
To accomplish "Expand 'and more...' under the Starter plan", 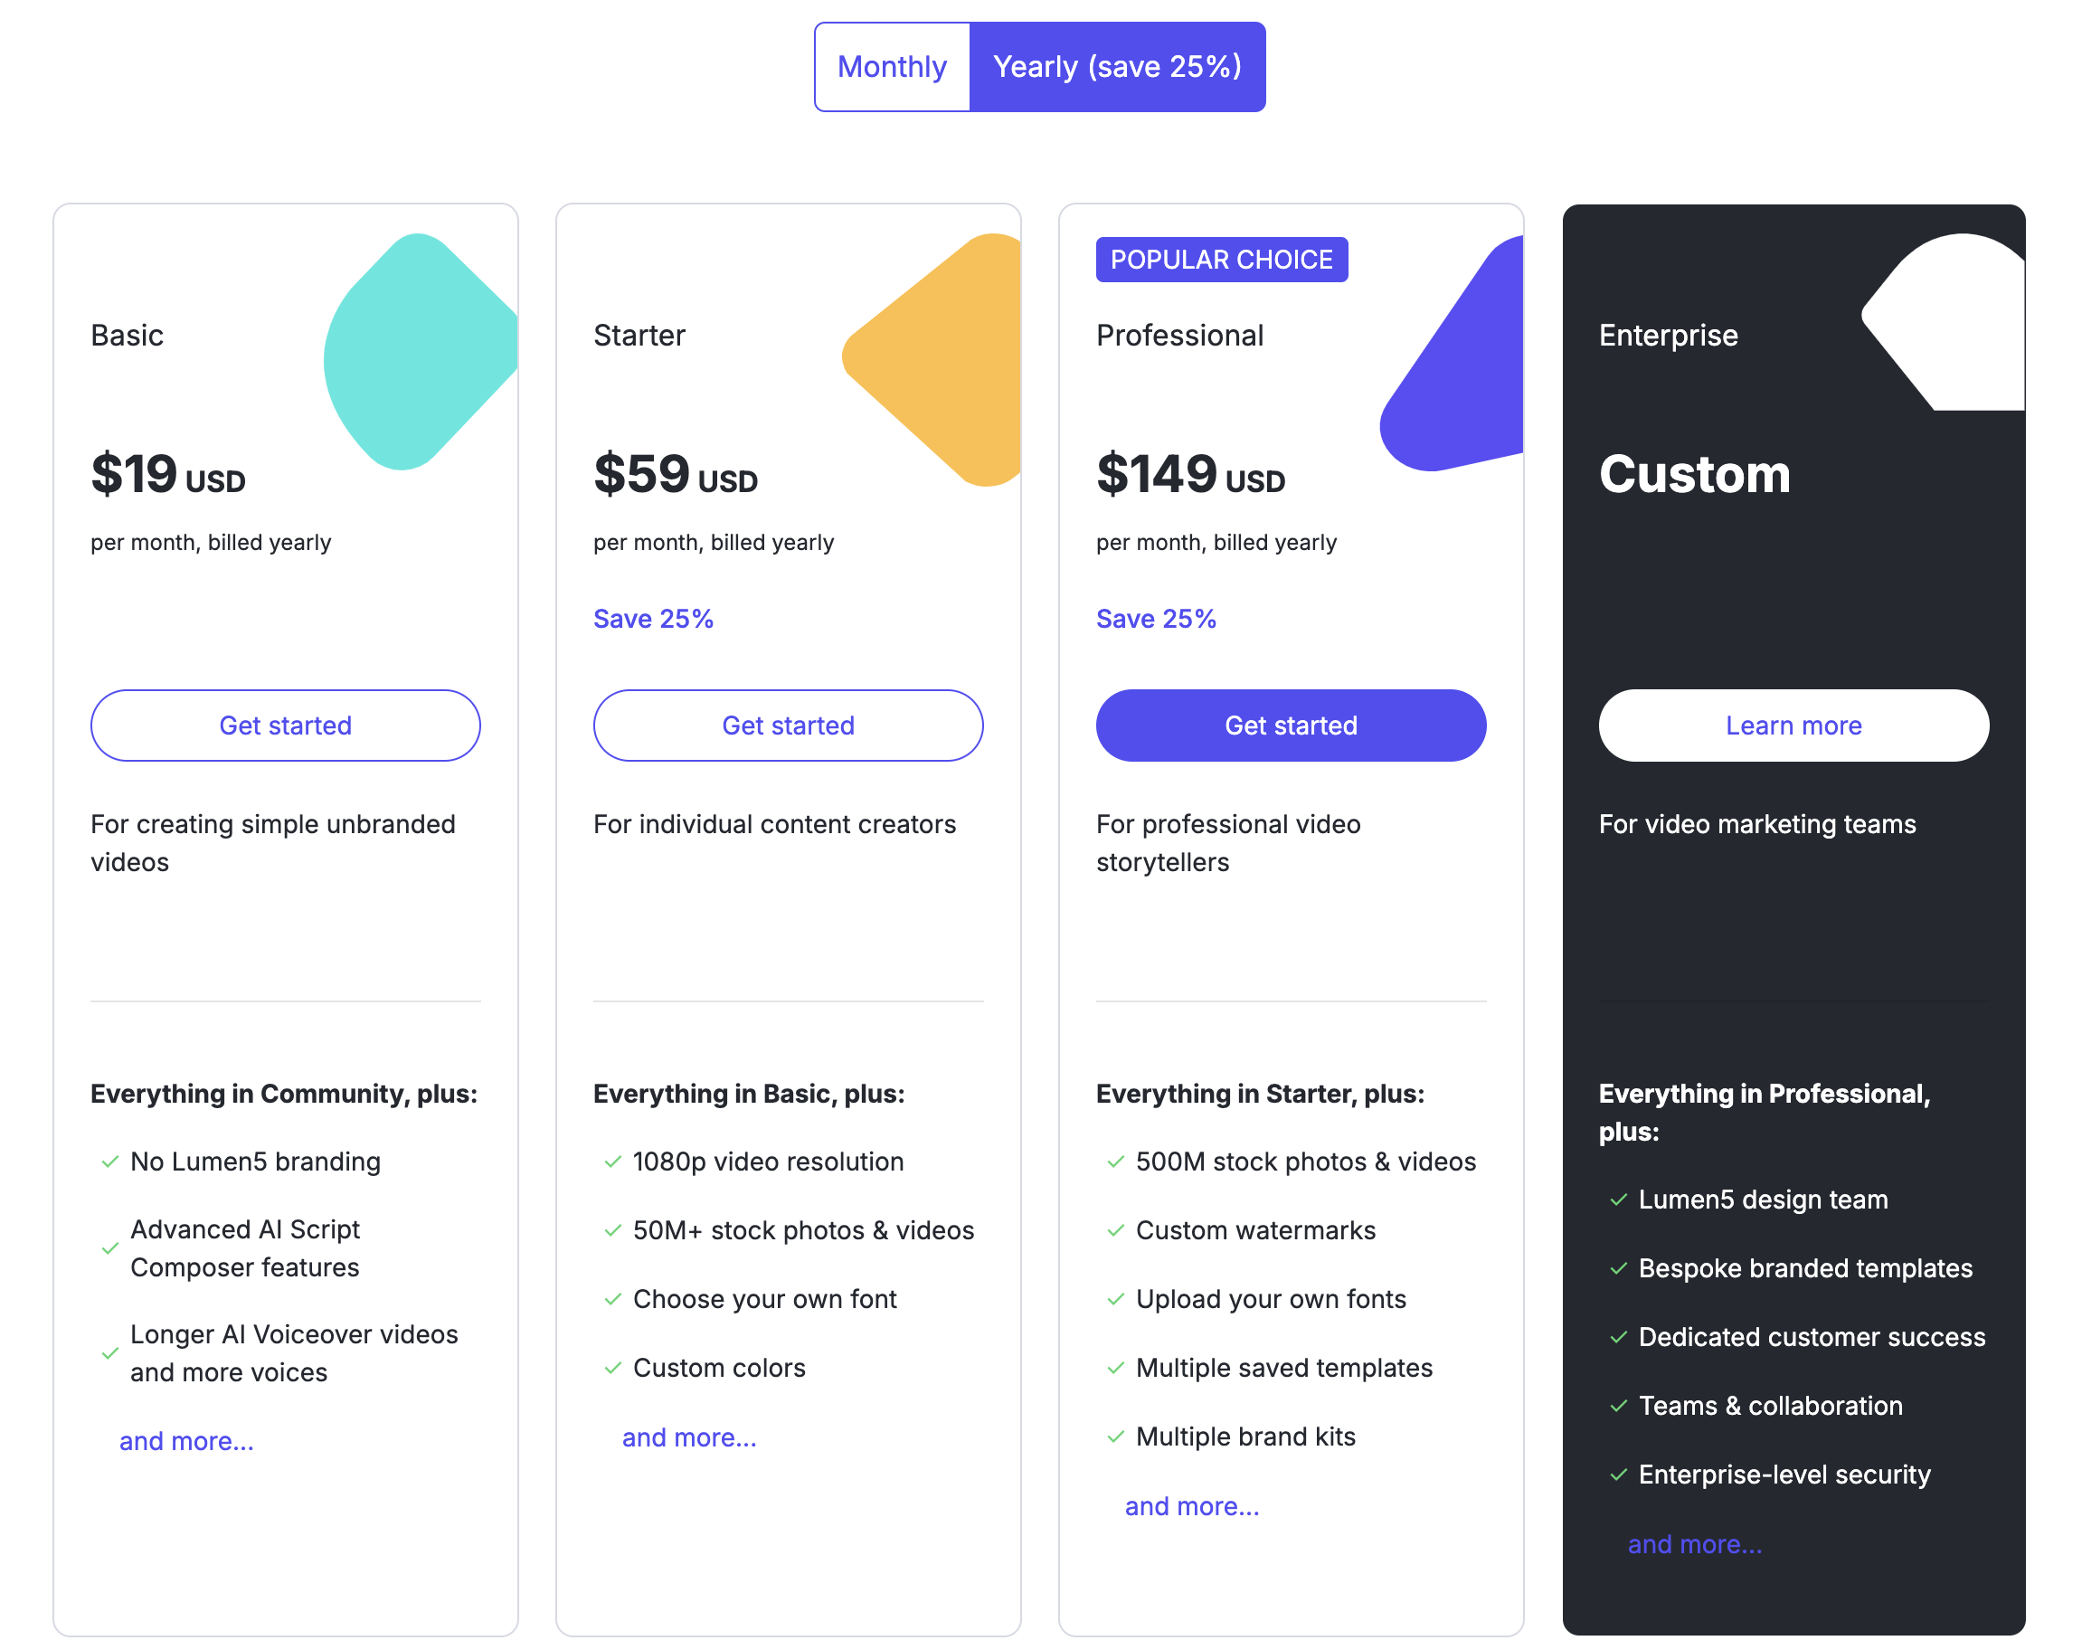I will [688, 1437].
